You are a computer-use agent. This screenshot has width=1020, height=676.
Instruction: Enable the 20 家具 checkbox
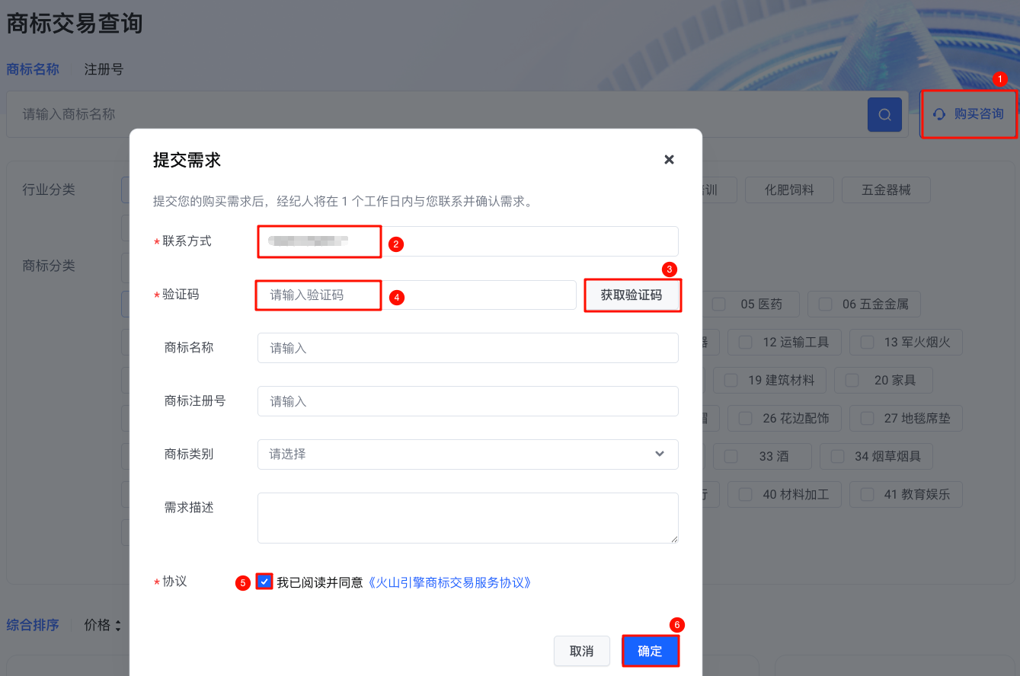point(852,380)
